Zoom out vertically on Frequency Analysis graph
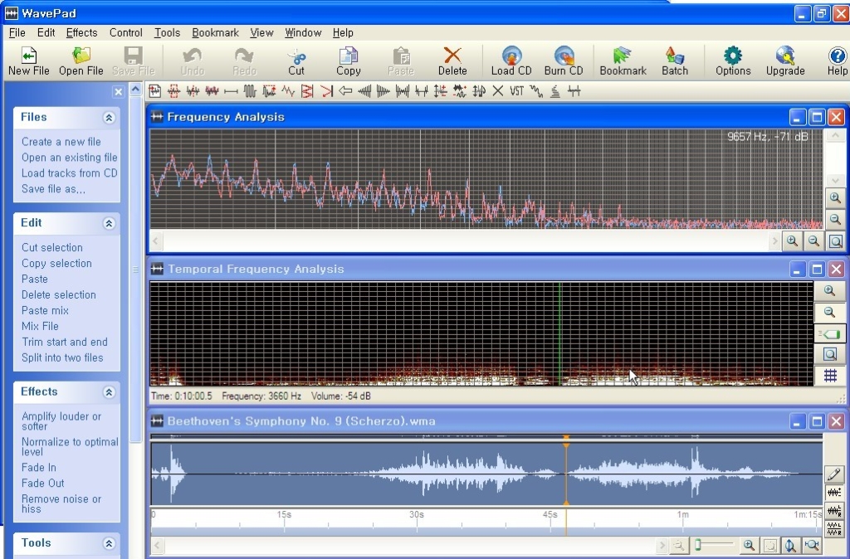The image size is (850, 559). coord(835,220)
